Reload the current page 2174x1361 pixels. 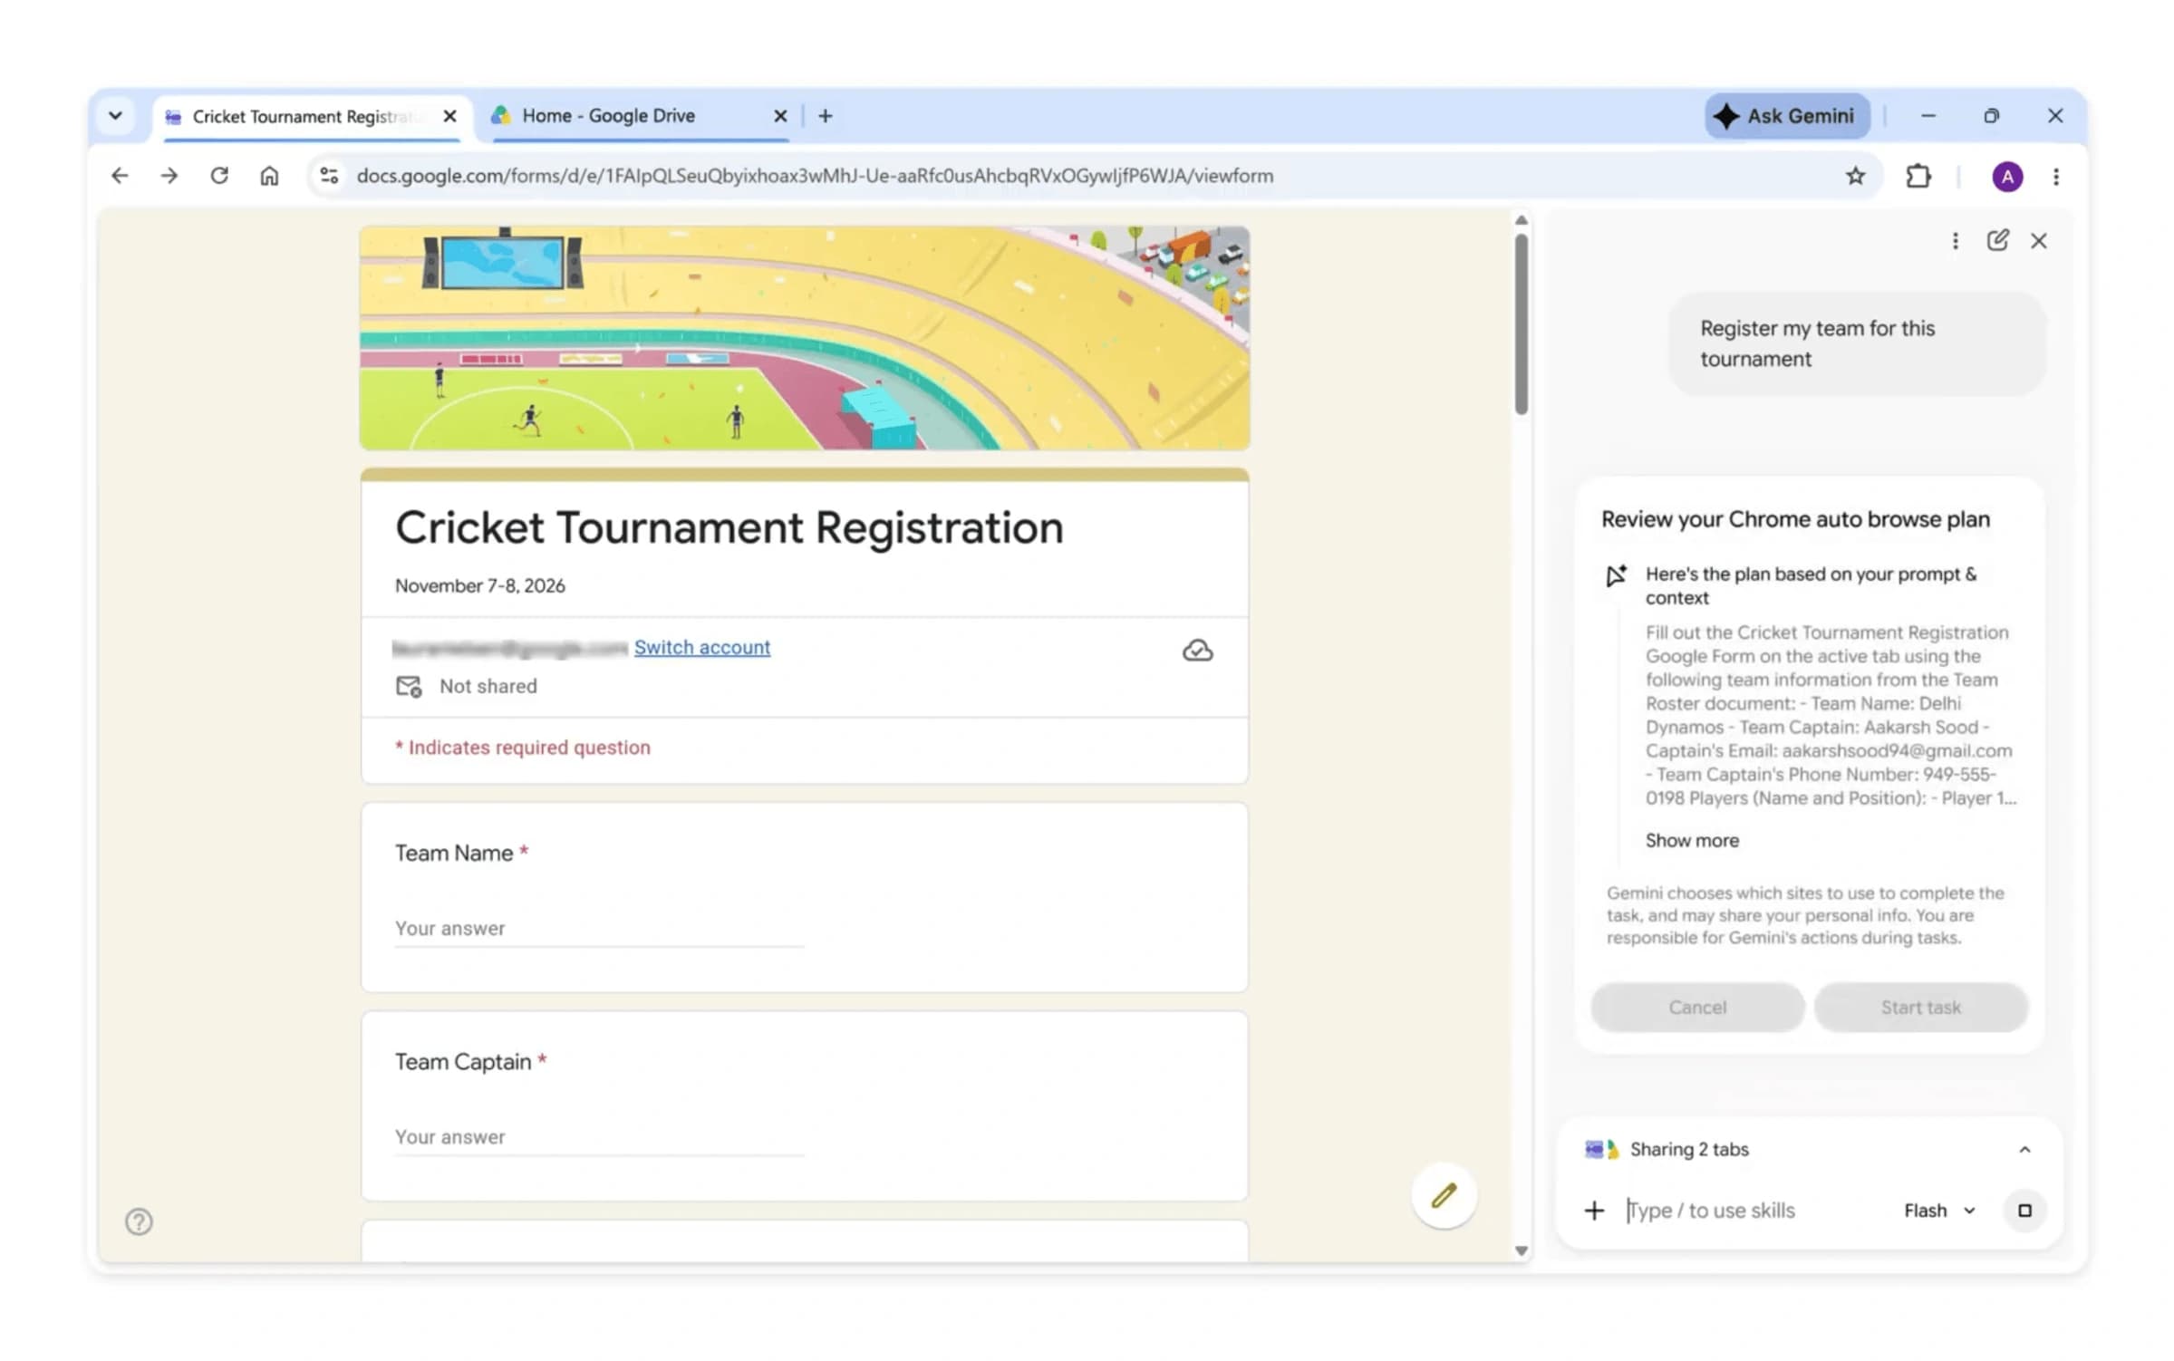tap(219, 176)
